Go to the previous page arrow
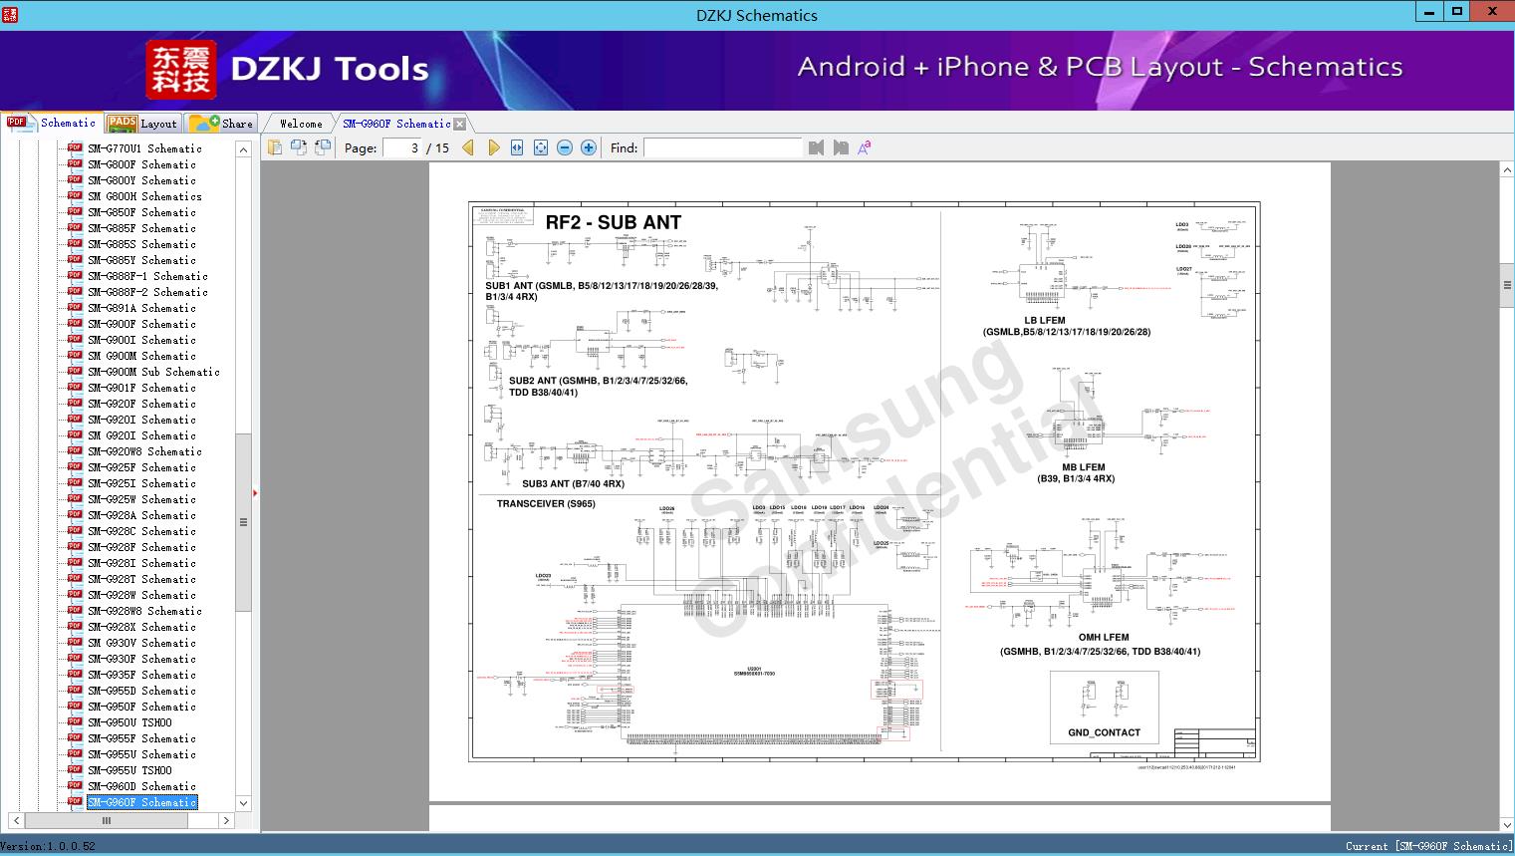 (x=469, y=147)
